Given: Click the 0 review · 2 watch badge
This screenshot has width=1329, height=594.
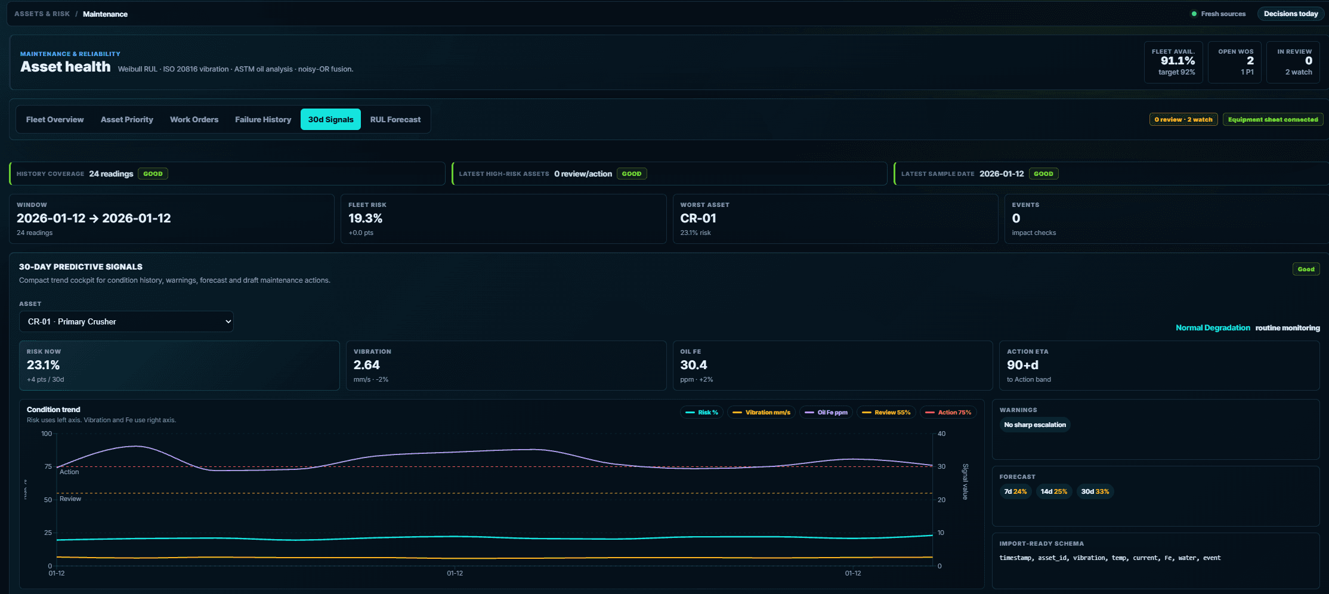Looking at the screenshot, I should tap(1183, 119).
